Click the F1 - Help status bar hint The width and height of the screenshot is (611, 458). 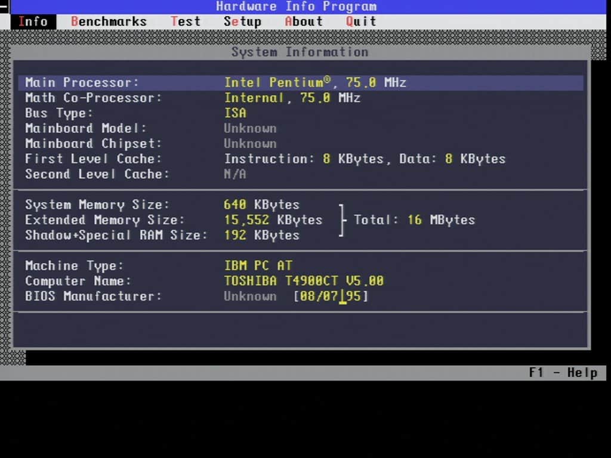tap(563, 373)
